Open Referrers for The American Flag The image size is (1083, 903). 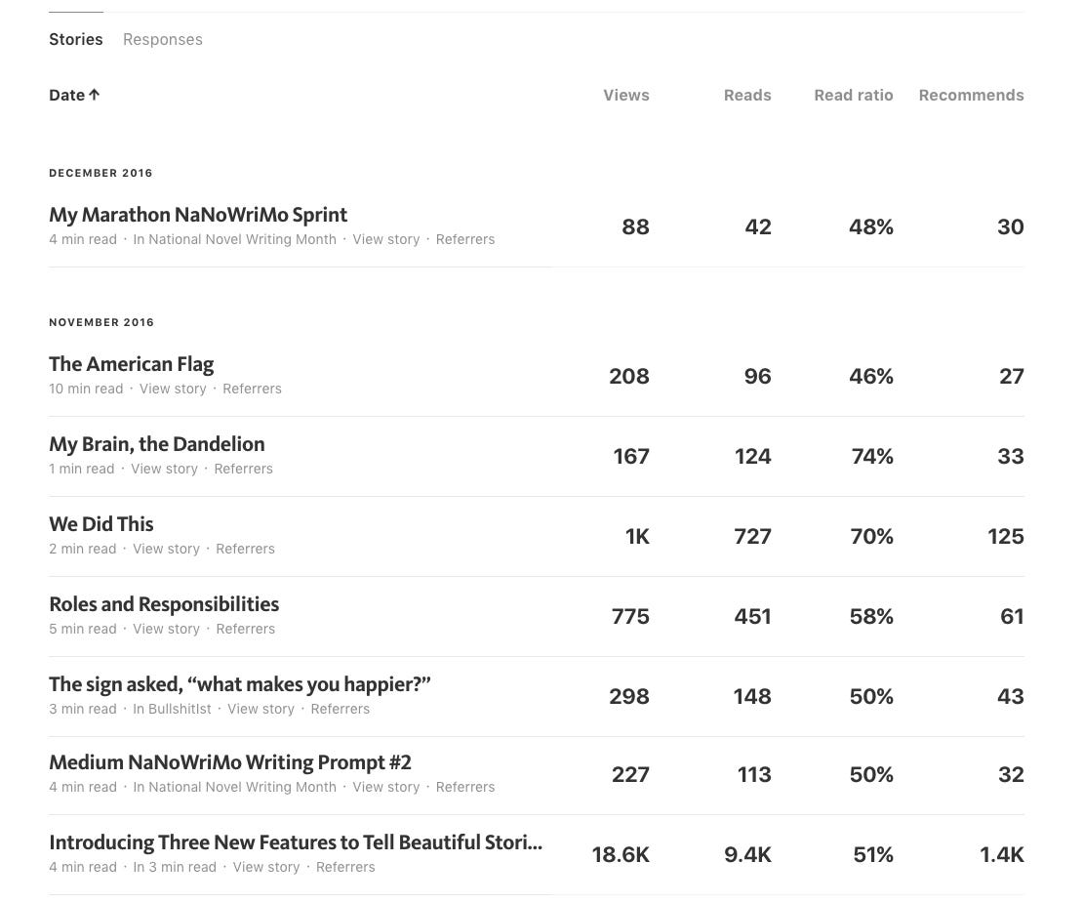coord(252,389)
